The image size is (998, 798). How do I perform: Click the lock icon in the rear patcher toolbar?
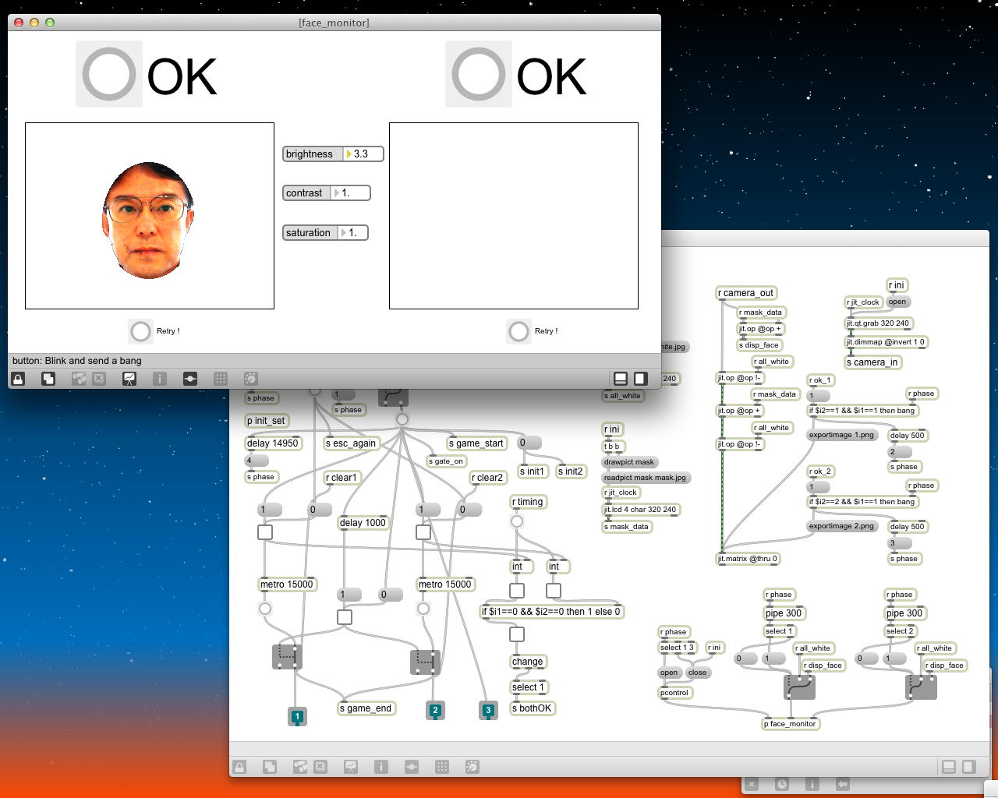(x=239, y=767)
